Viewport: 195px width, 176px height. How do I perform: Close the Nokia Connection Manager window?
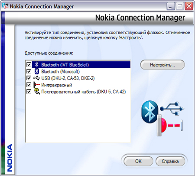189,6
